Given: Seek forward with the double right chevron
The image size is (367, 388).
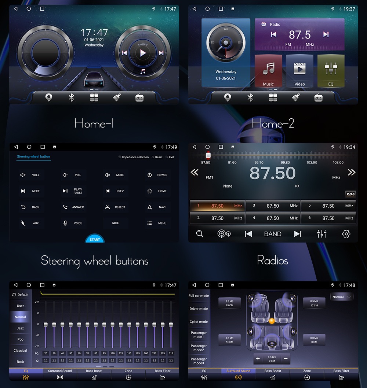Looking at the screenshot, I should coord(351,172).
